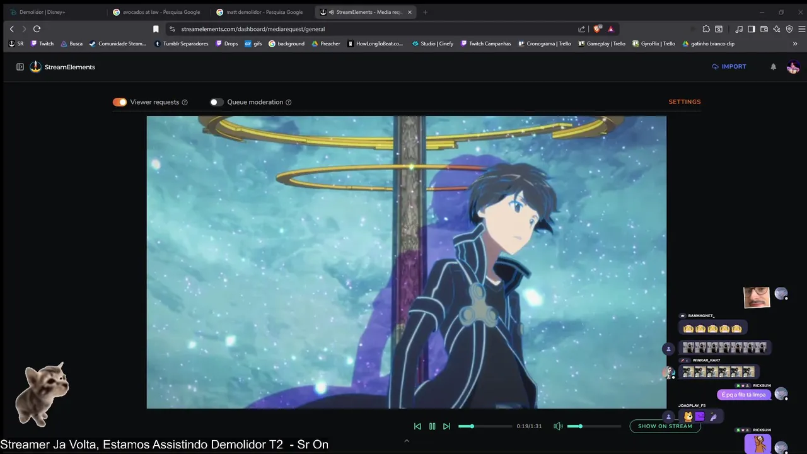Open the Tumblr Separadores bookmark
The height and width of the screenshot is (454, 807).
pyautogui.click(x=181, y=44)
